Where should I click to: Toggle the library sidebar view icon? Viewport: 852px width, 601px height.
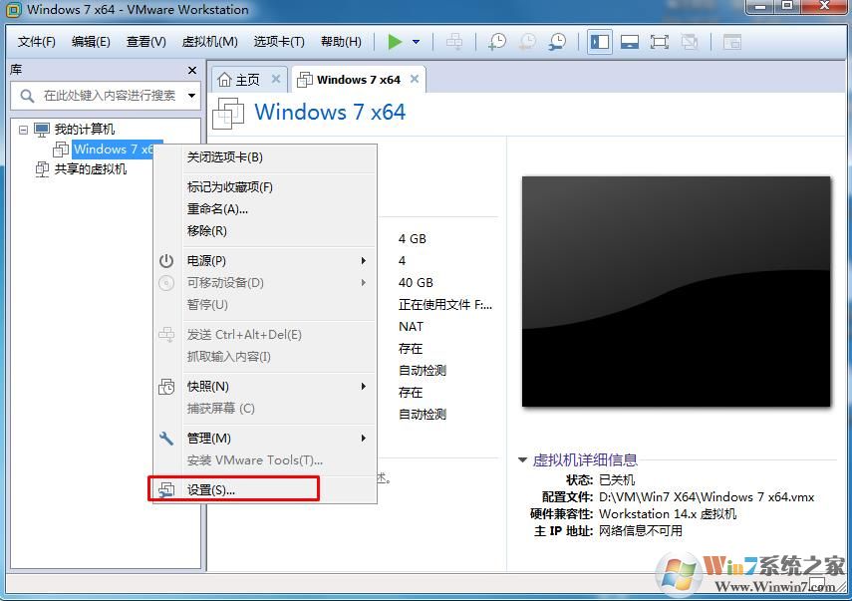tap(600, 42)
